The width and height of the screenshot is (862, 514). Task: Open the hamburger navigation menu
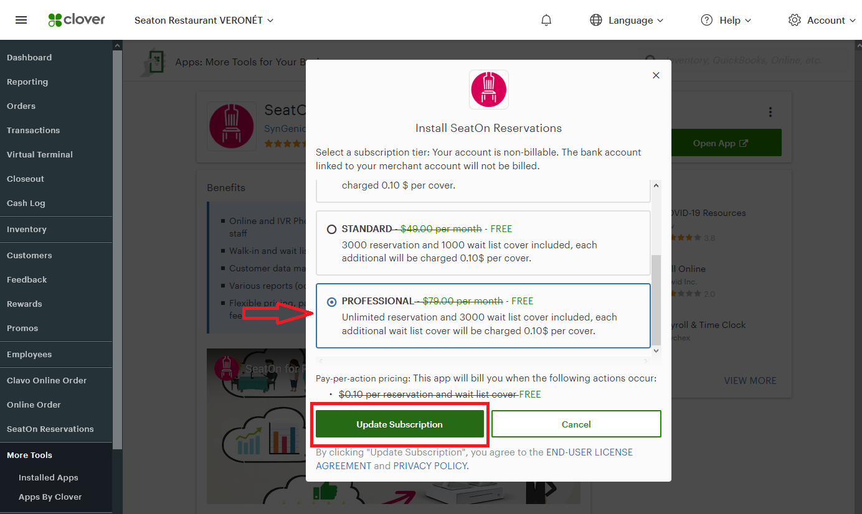(x=21, y=20)
